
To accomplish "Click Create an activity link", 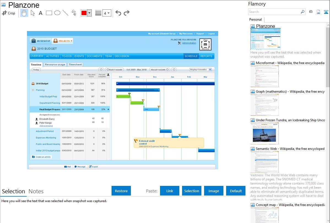I will (42, 157).
